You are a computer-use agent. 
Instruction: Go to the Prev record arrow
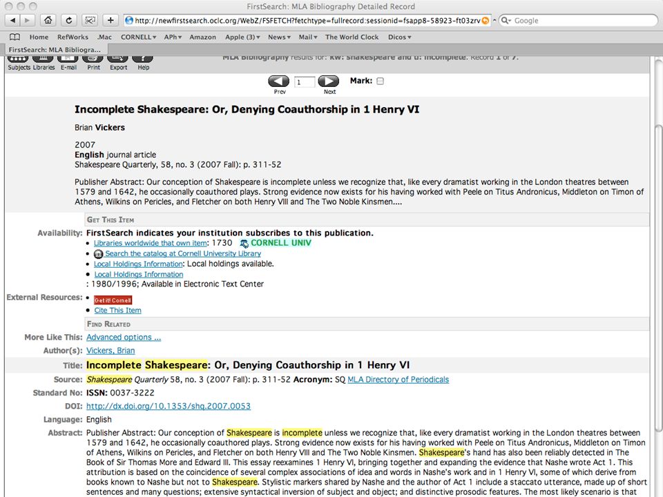[278, 81]
